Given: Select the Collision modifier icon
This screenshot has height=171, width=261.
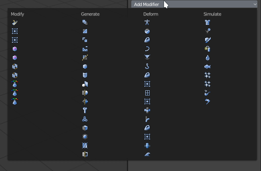Looking at the screenshot, I should pos(208,31).
